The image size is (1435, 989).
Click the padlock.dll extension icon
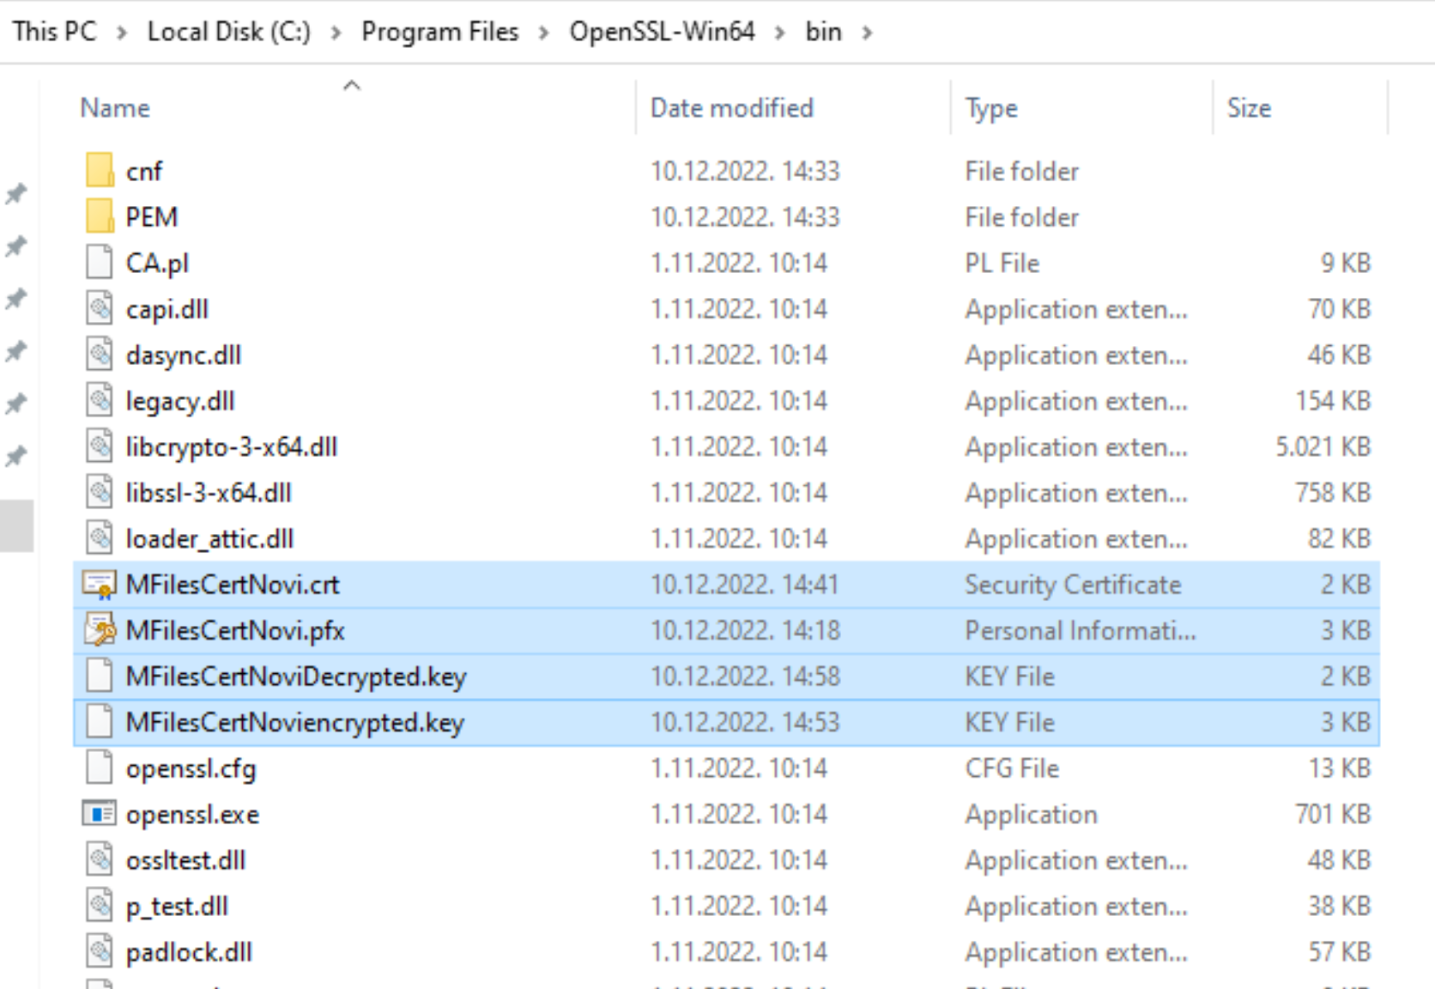point(99,952)
